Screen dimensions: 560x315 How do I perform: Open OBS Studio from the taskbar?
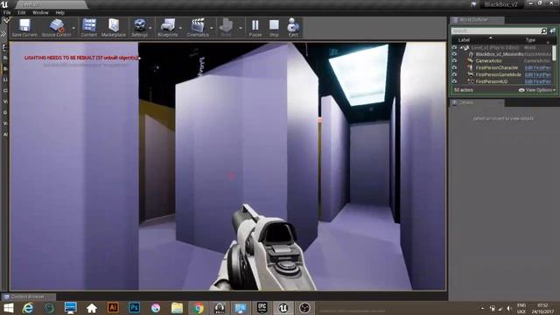coord(304,308)
